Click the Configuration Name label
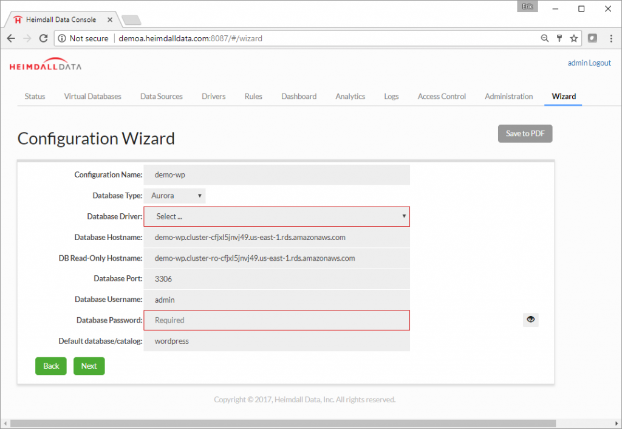Image resolution: width=622 pixels, height=429 pixels. click(x=108, y=174)
